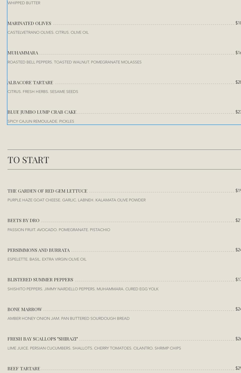Screen dimensions: 241x373
Task: Select the Blistered Summer Peppers dish title
Action: pyautogui.click(x=40, y=280)
